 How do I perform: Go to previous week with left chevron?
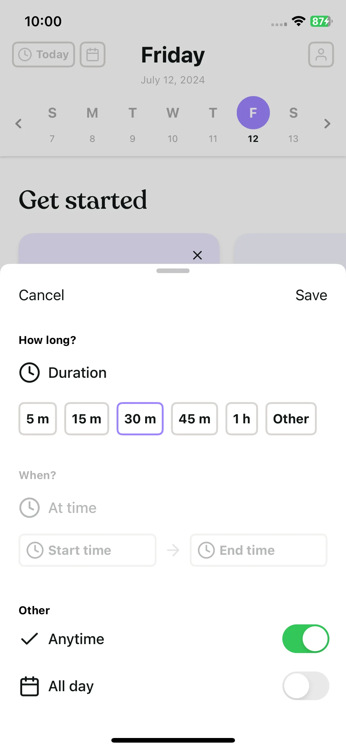point(18,124)
